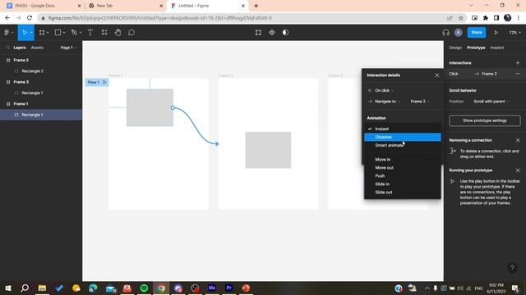Click the layers panel search icon
526x295 pixels.
[x=7, y=48]
